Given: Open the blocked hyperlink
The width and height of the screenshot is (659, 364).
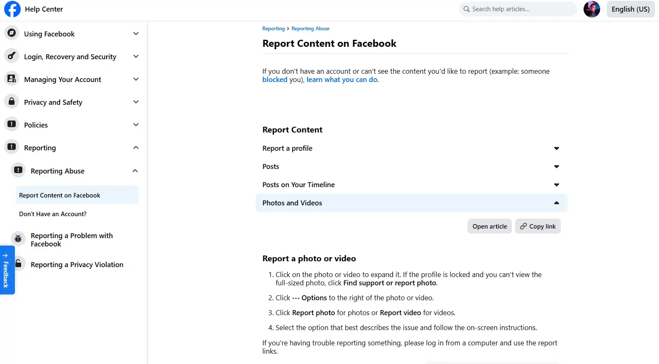Looking at the screenshot, I should click(x=275, y=80).
